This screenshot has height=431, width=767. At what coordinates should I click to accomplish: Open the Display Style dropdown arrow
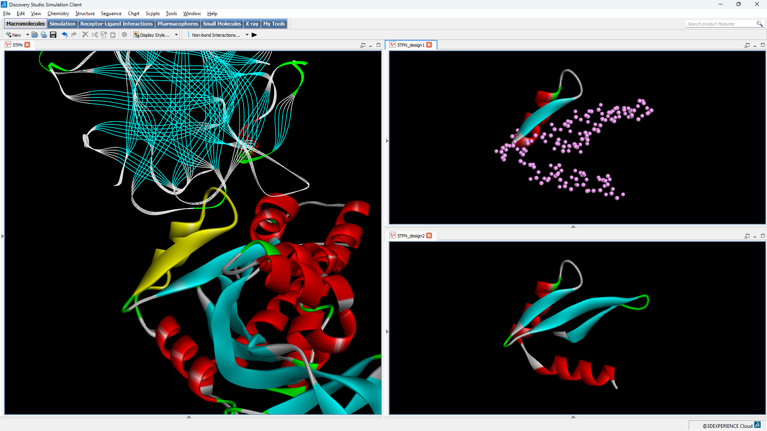coord(177,35)
